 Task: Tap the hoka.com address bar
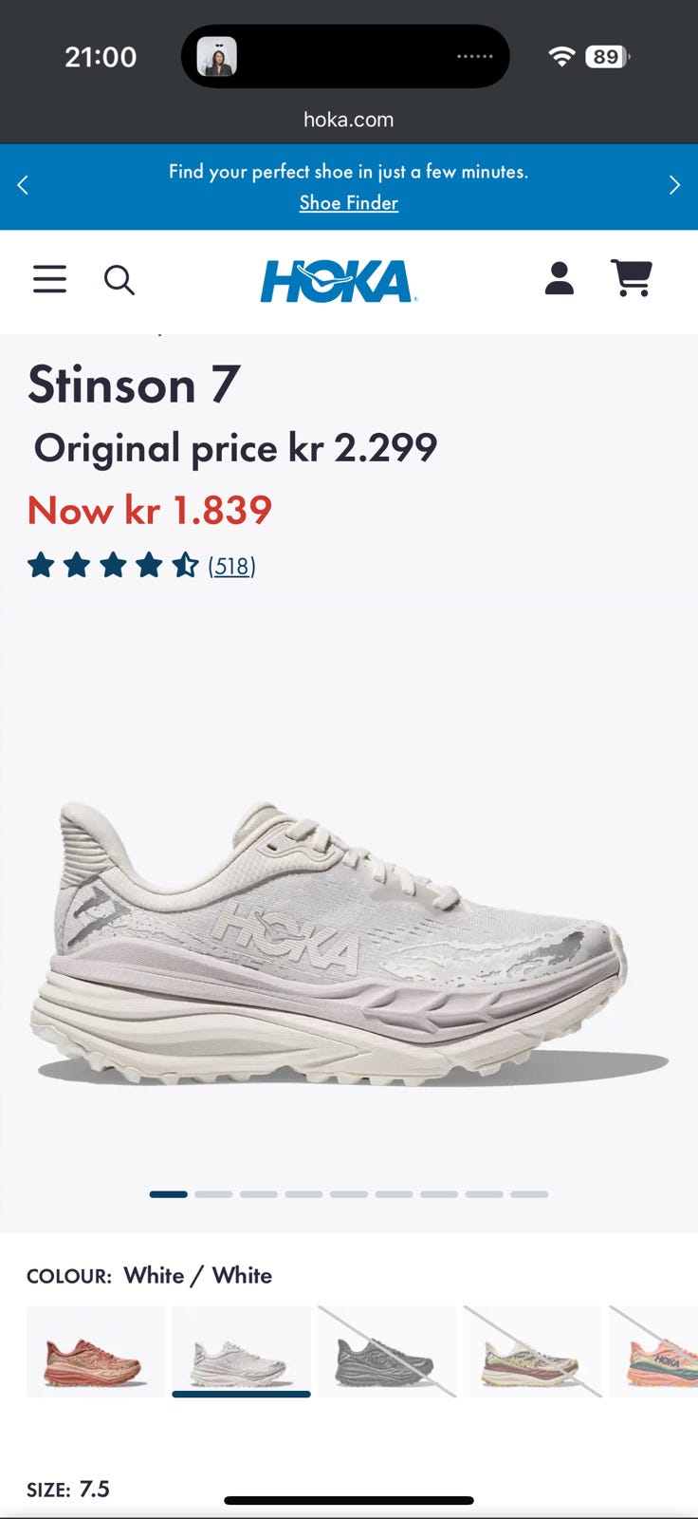[x=349, y=120]
